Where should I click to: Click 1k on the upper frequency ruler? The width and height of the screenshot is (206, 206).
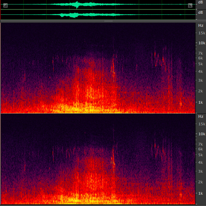point(201,102)
